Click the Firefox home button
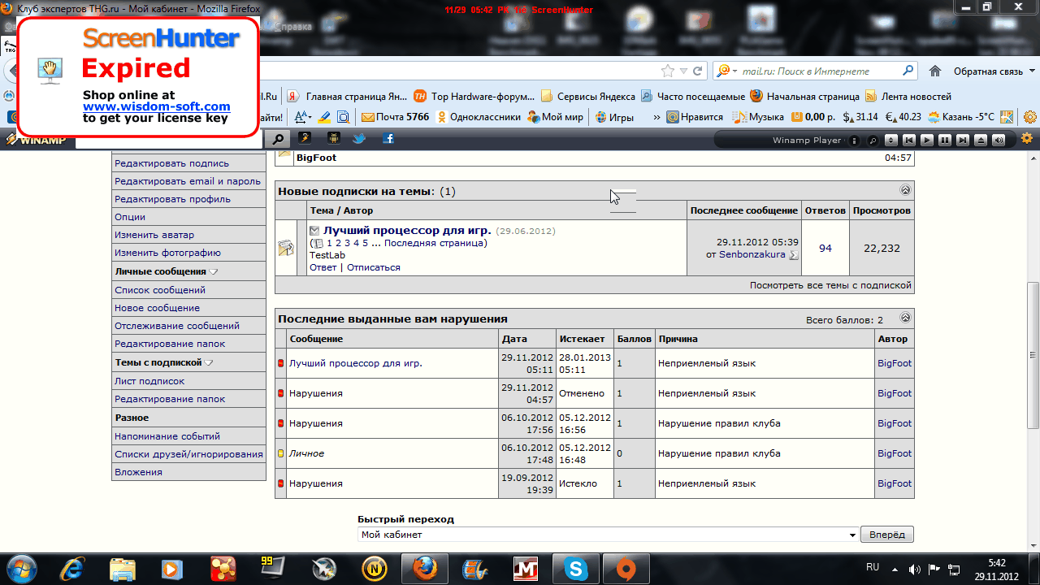1040x585 pixels. (935, 71)
